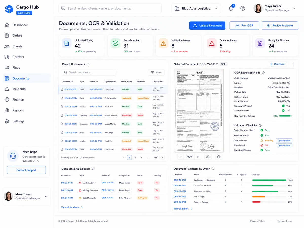
Task: Open the notifications bell
Action: [x=231, y=8]
